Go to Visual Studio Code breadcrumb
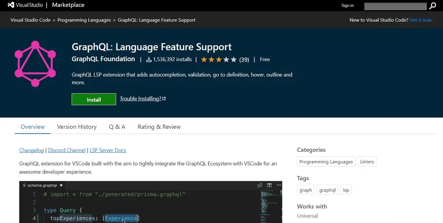This screenshot has width=443, height=223. [x=31, y=20]
